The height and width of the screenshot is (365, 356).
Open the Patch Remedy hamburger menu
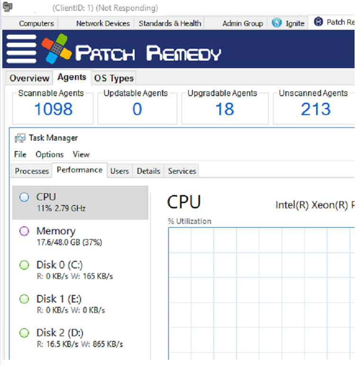click(x=21, y=49)
